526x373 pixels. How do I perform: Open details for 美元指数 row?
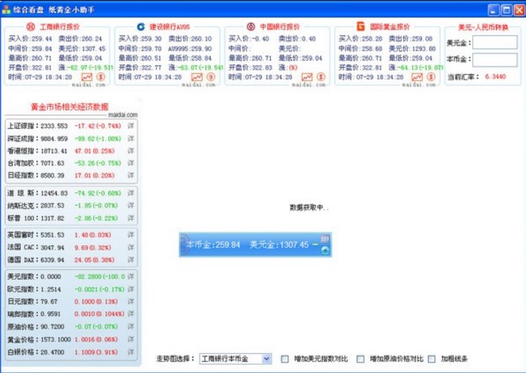131,276
